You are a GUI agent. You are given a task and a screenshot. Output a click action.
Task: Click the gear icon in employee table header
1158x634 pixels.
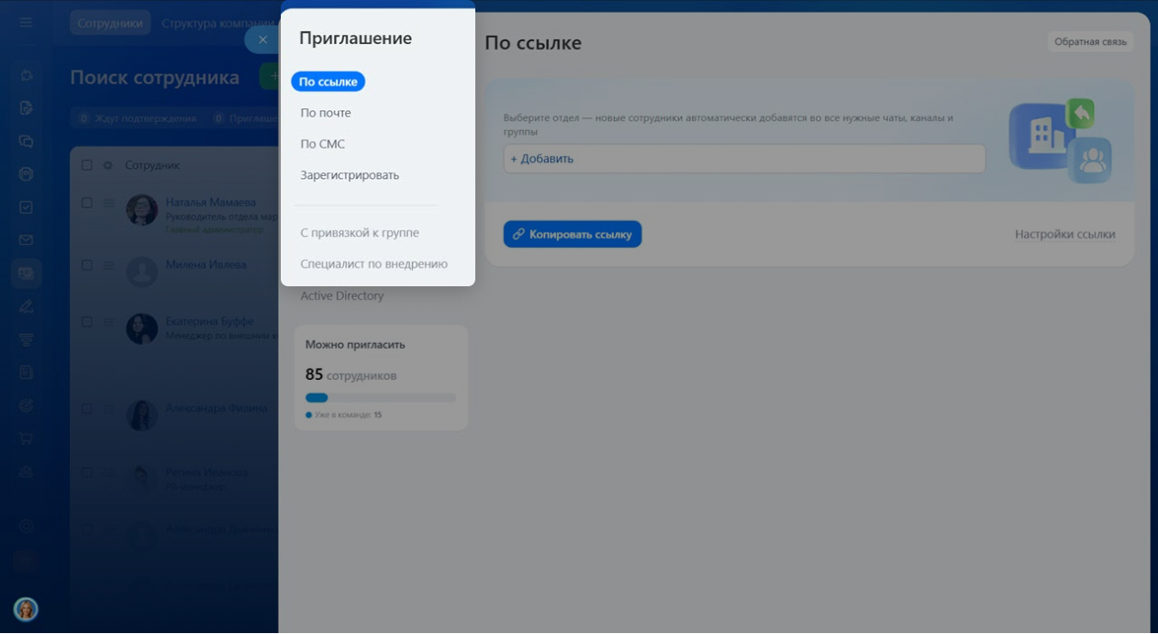pyautogui.click(x=107, y=165)
